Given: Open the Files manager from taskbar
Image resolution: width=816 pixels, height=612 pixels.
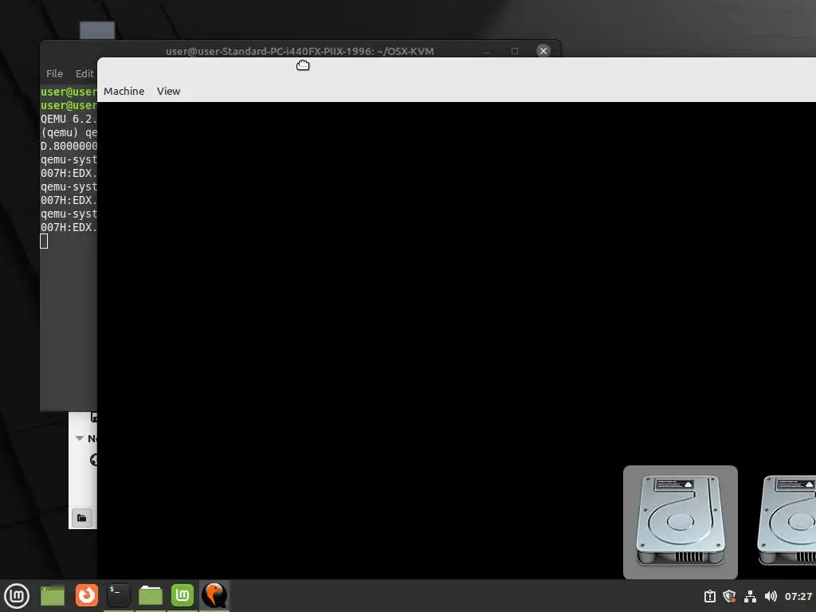Looking at the screenshot, I should (151, 595).
